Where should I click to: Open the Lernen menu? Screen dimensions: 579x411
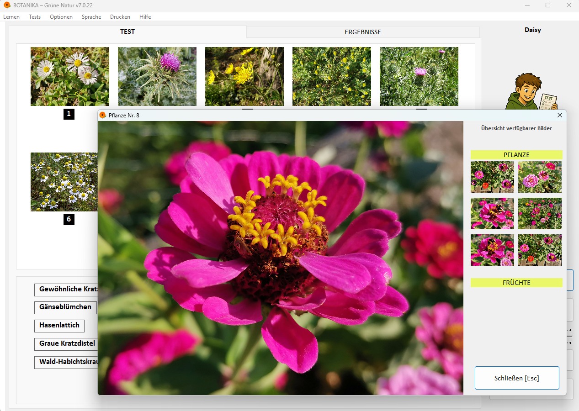tap(11, 17)
